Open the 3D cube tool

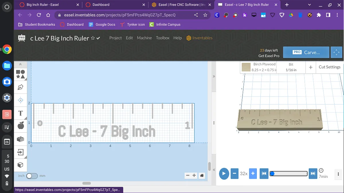pos(20,165)
